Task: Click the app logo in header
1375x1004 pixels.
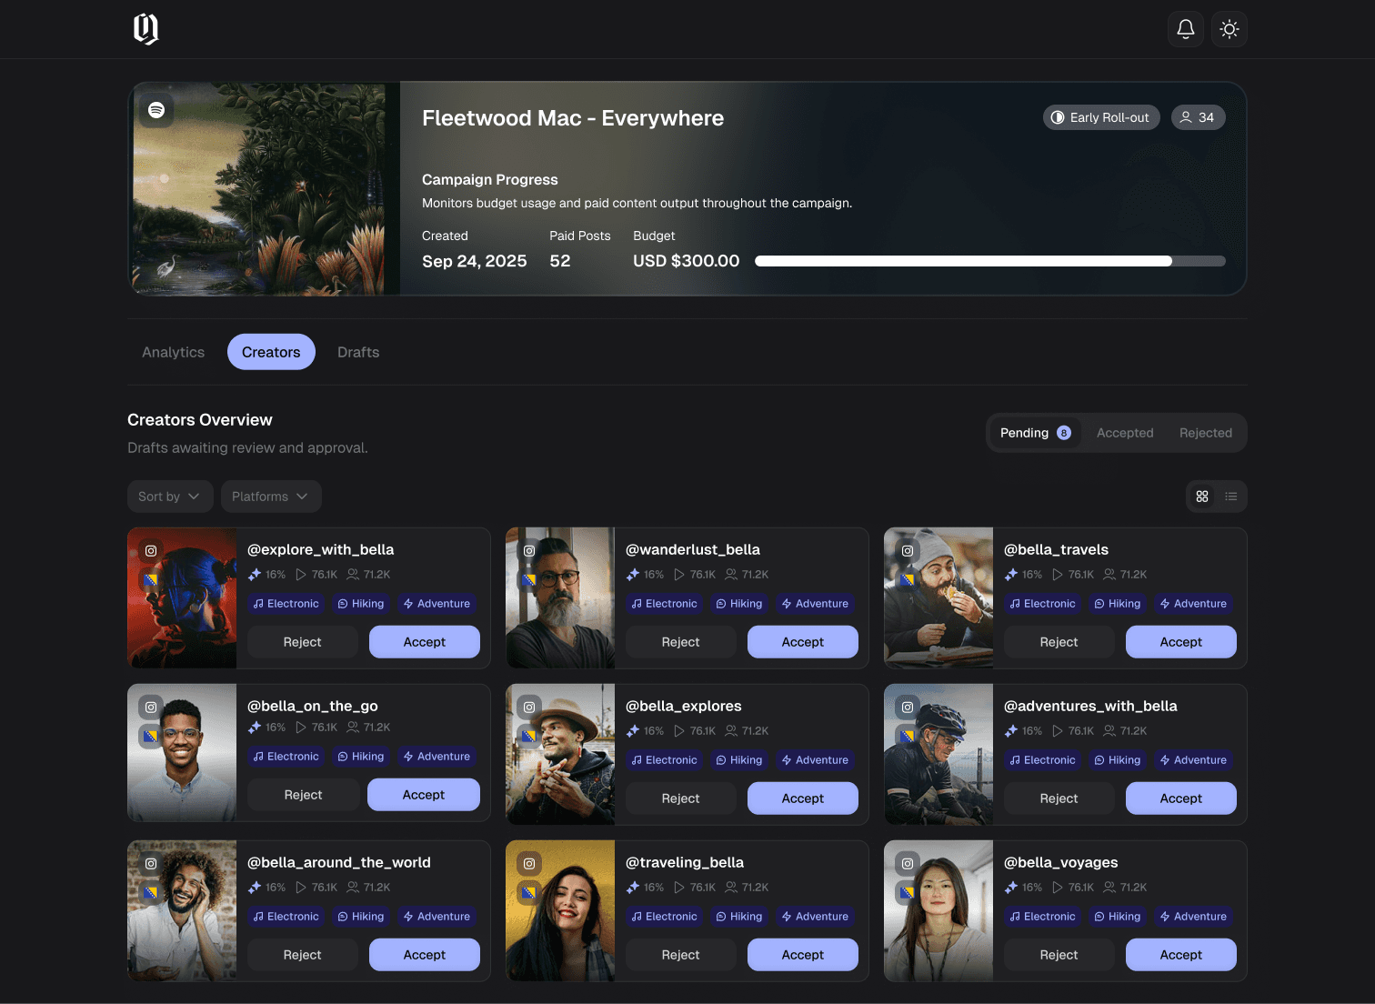Action: (x=146, y=29)
